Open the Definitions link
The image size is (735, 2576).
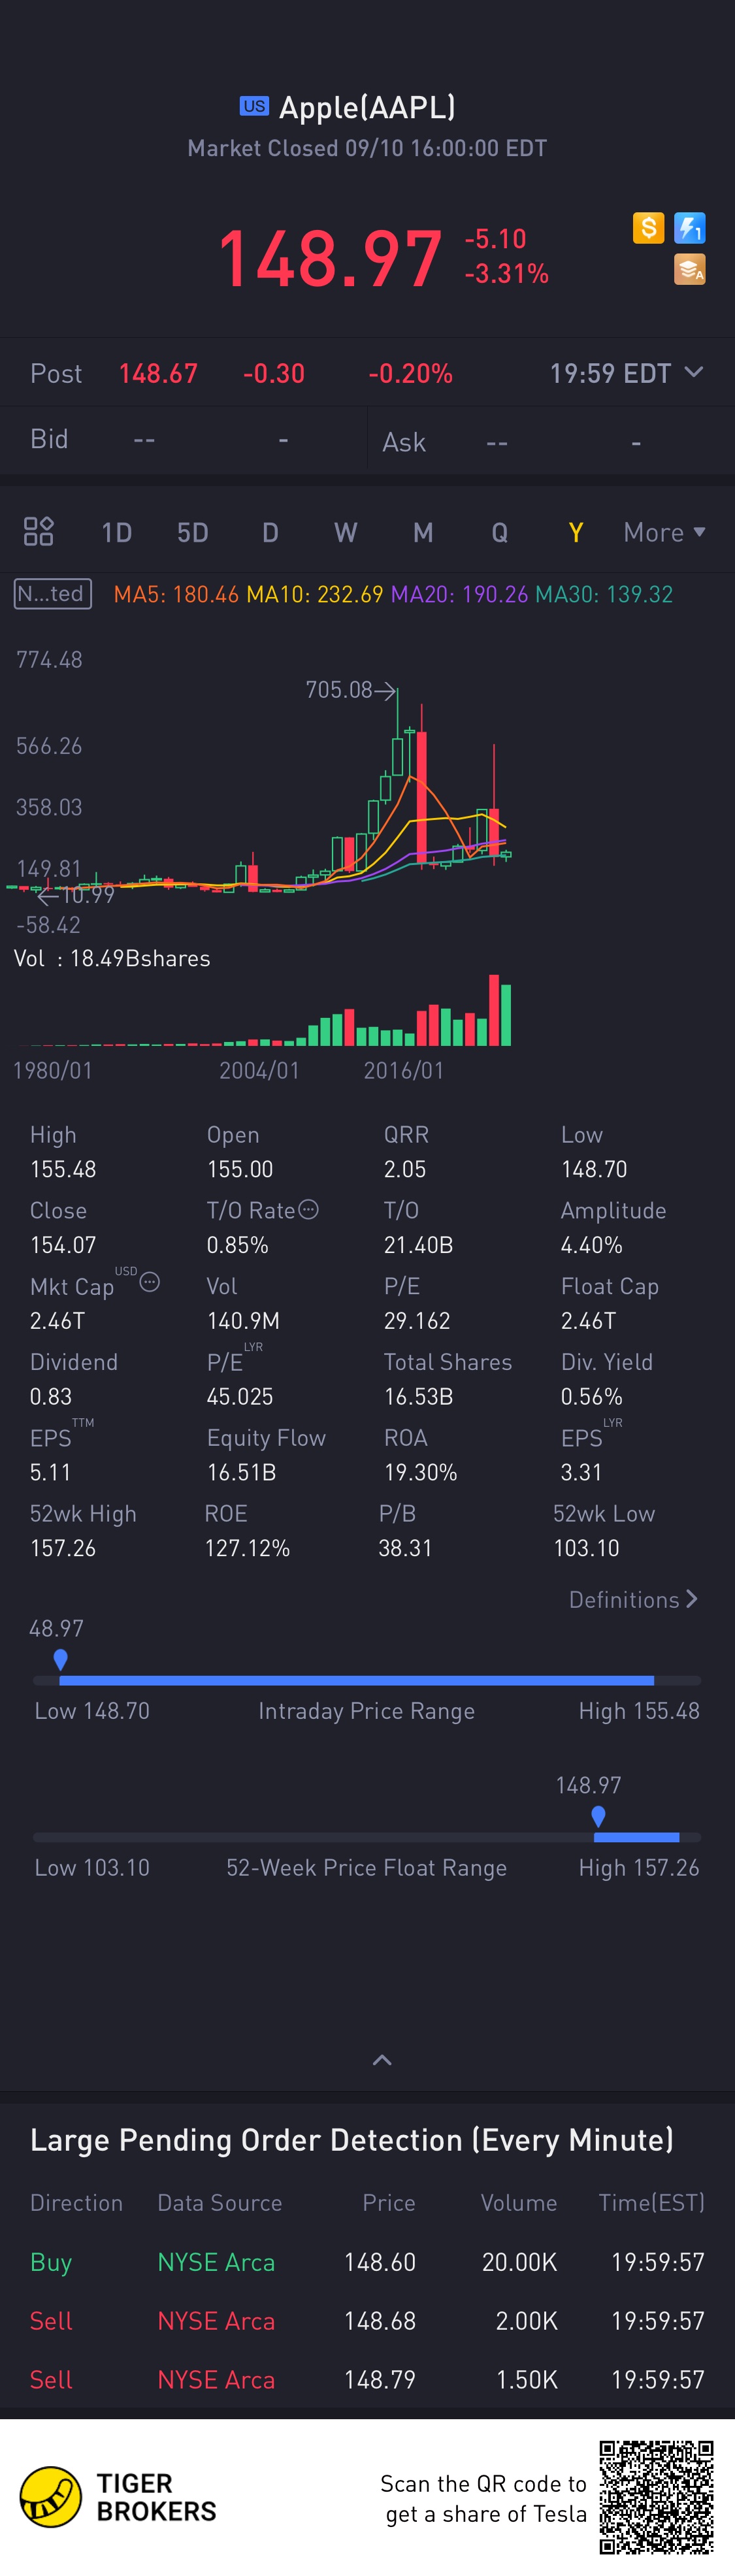(x=633, y=1599)
